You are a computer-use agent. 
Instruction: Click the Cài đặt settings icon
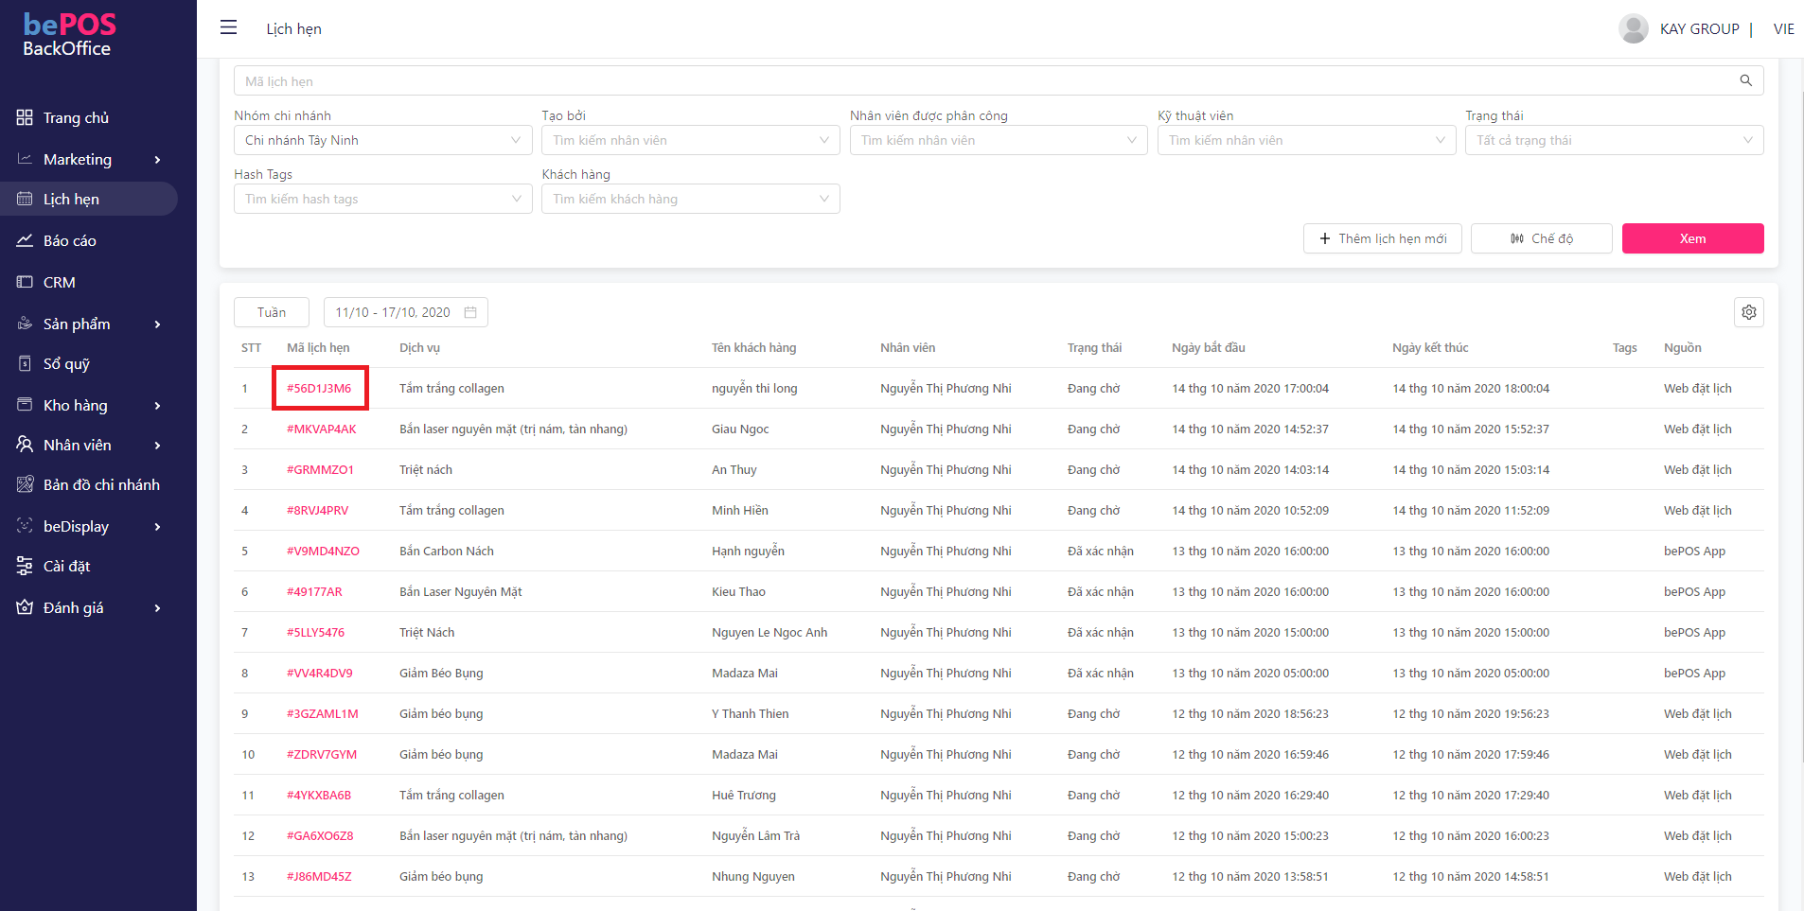[25, 566]
